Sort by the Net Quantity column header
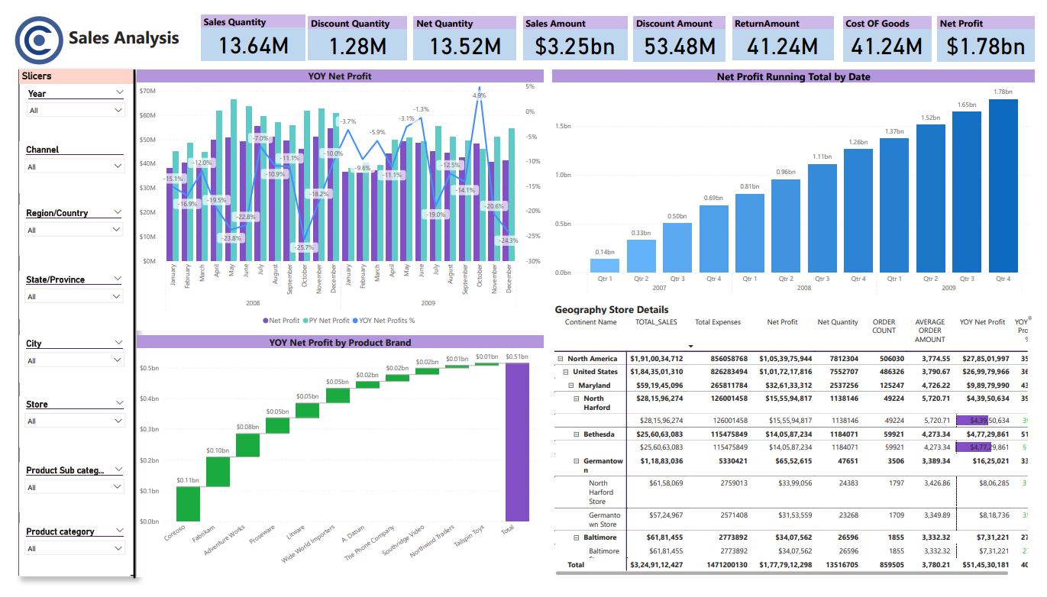 pyautogui.click(x=838, y=322)
